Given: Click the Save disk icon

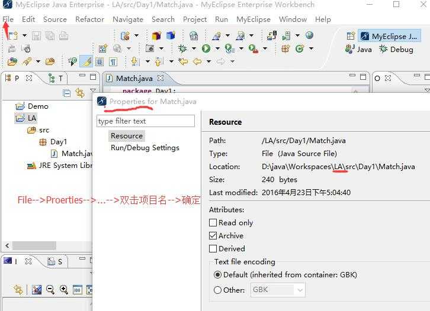Looking at the screenshot, I should pos(36,36).
